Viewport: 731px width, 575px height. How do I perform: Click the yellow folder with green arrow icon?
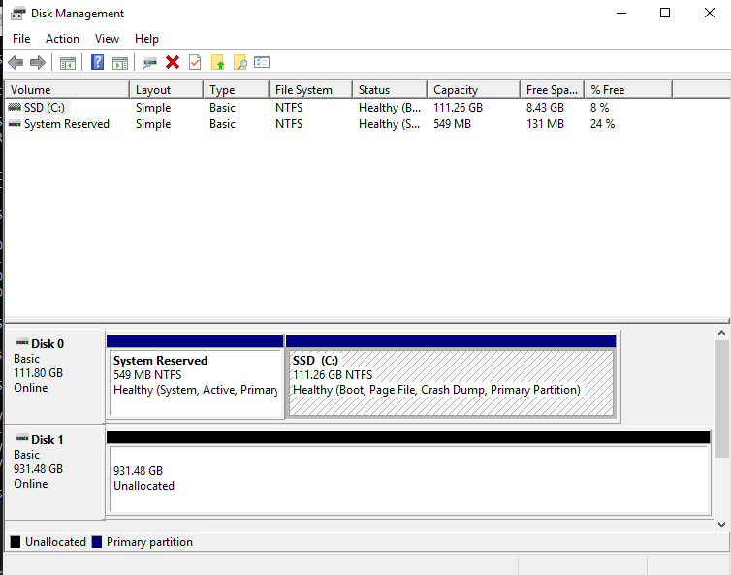click(x=218, y=62)
